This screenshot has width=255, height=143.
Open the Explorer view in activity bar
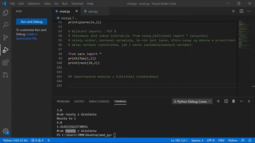[x=6, y=13]
